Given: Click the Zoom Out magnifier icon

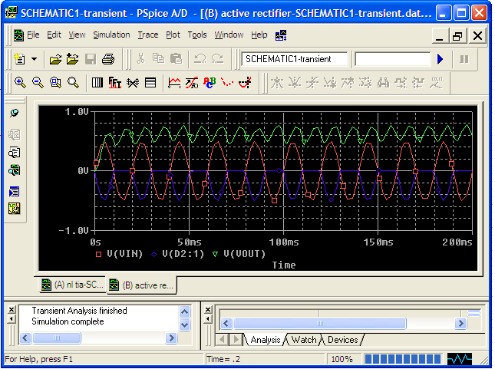Looking at the screenshot, I should click(37, 83).
